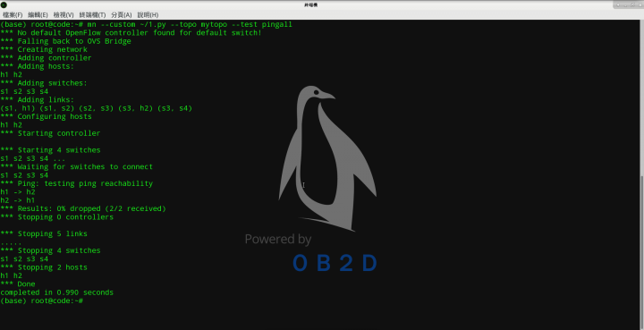Screen dimensions: 644x330
Task: Click the 'Falling back to OVS Bridge' line
Action: pyautogui.click(x=65, y=41)
